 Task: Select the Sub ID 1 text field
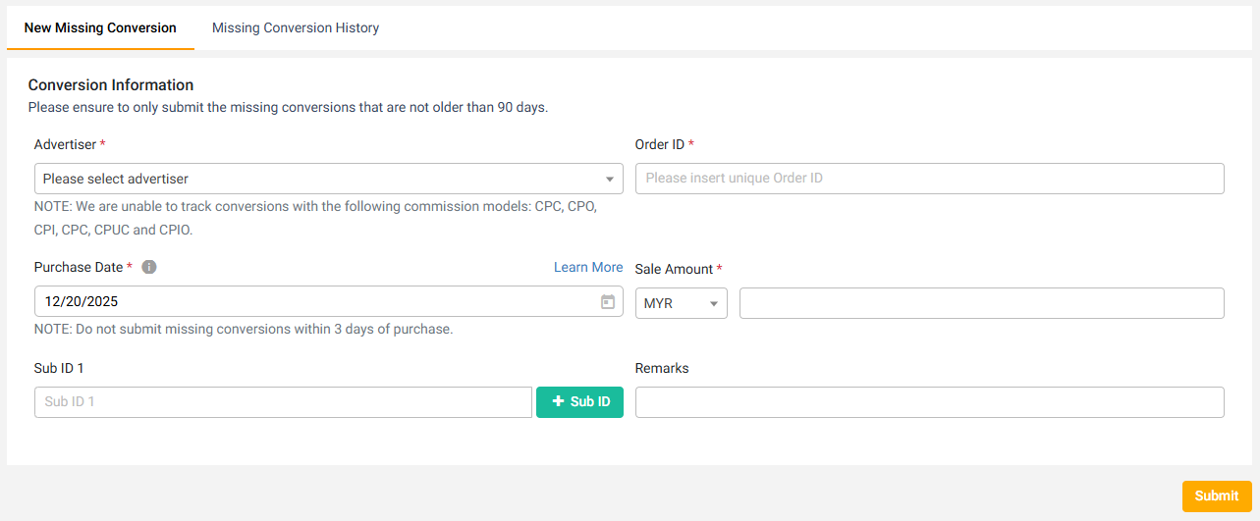(283, 402)
